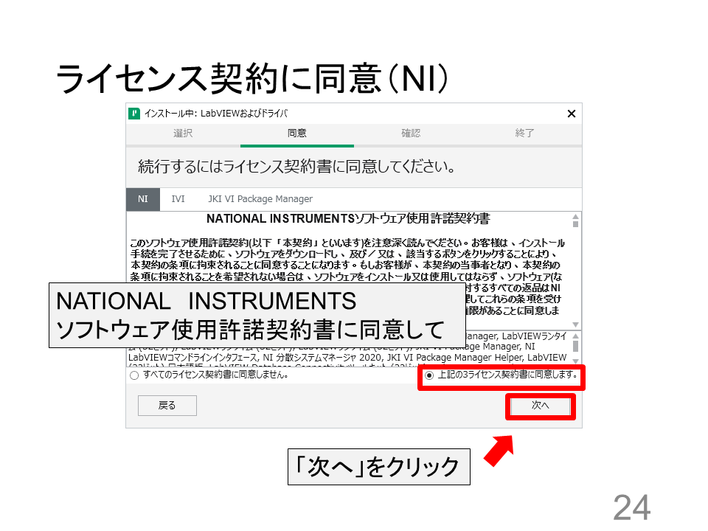
Task: Click the package list scrollbar thumb
Action: (575, 346)
